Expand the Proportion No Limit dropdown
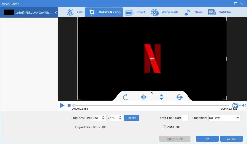 tap(225, 118)
